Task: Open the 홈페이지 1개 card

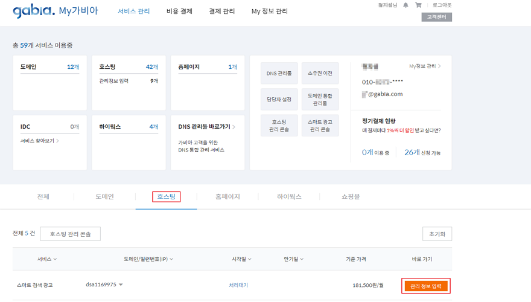Action: [x=208, y=83]
